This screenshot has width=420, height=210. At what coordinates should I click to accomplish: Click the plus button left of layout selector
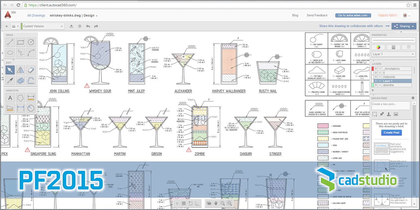click(x=7, y=26)
